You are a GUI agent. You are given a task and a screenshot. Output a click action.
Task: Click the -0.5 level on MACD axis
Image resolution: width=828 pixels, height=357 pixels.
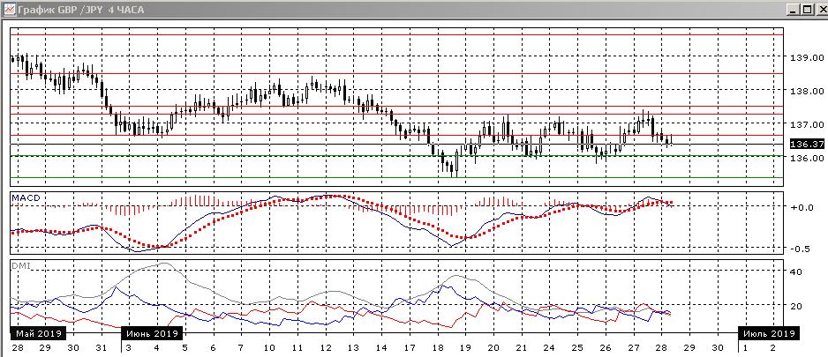tap(801, 249)
